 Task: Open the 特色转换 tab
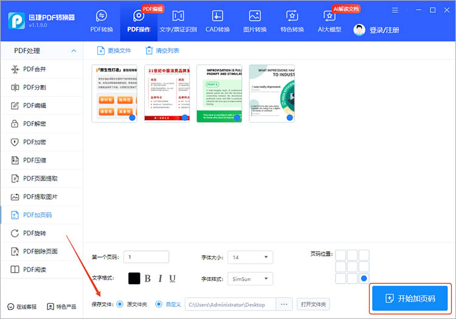[x=292, y=21]
